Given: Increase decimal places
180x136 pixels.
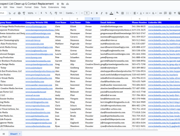Looking at the screenshot, I should click(x=56, y=13).
